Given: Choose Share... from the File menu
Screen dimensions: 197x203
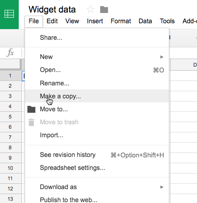Looking at the screenshot, I should pyautogui.click(x=97, y=38).
